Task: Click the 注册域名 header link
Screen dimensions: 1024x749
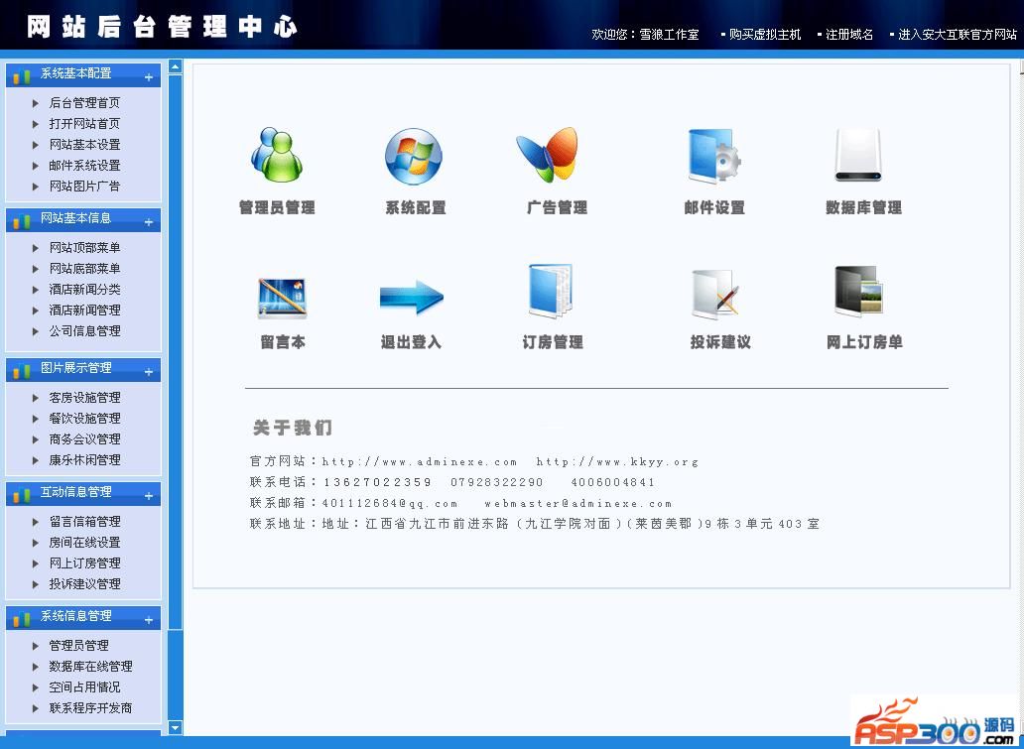Action: click(849, 35)
